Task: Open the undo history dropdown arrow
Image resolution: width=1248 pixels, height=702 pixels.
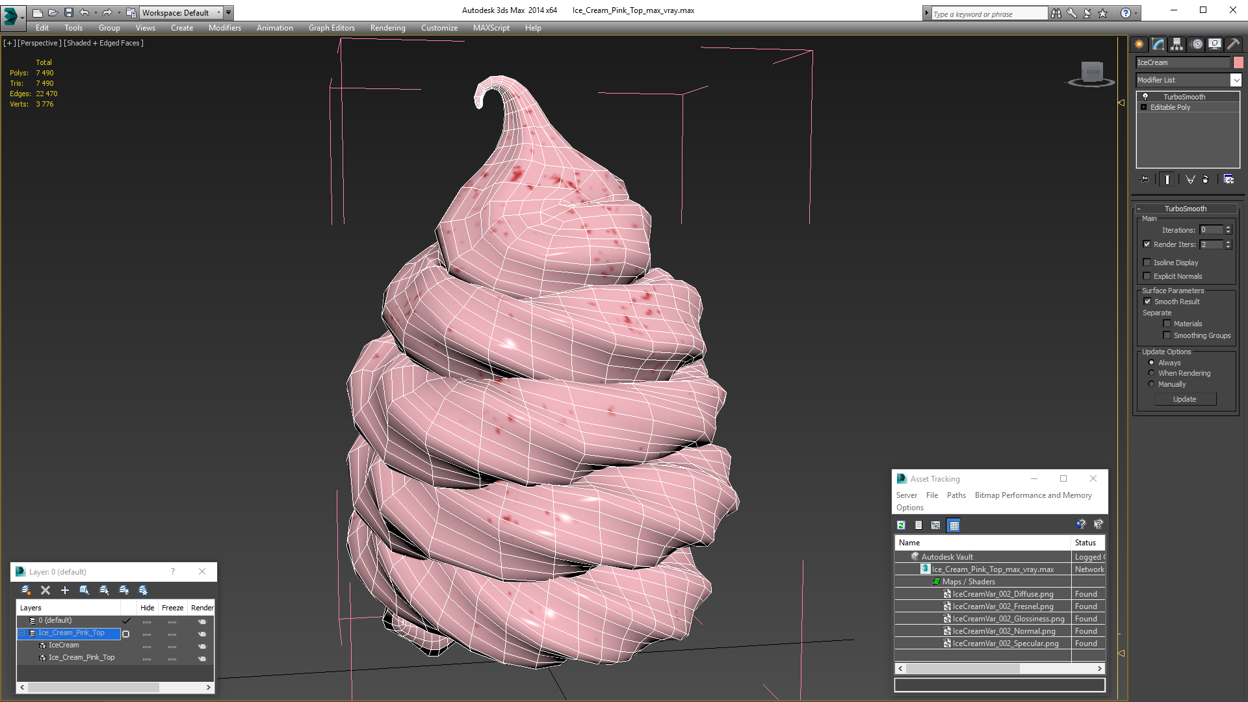Action: tap(96, 12)
